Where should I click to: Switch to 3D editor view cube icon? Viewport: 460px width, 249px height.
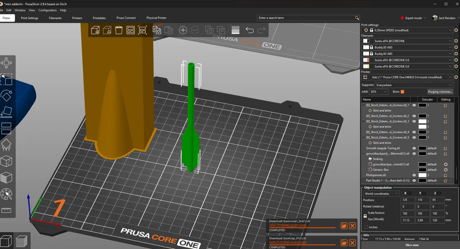tap(6, 241)
